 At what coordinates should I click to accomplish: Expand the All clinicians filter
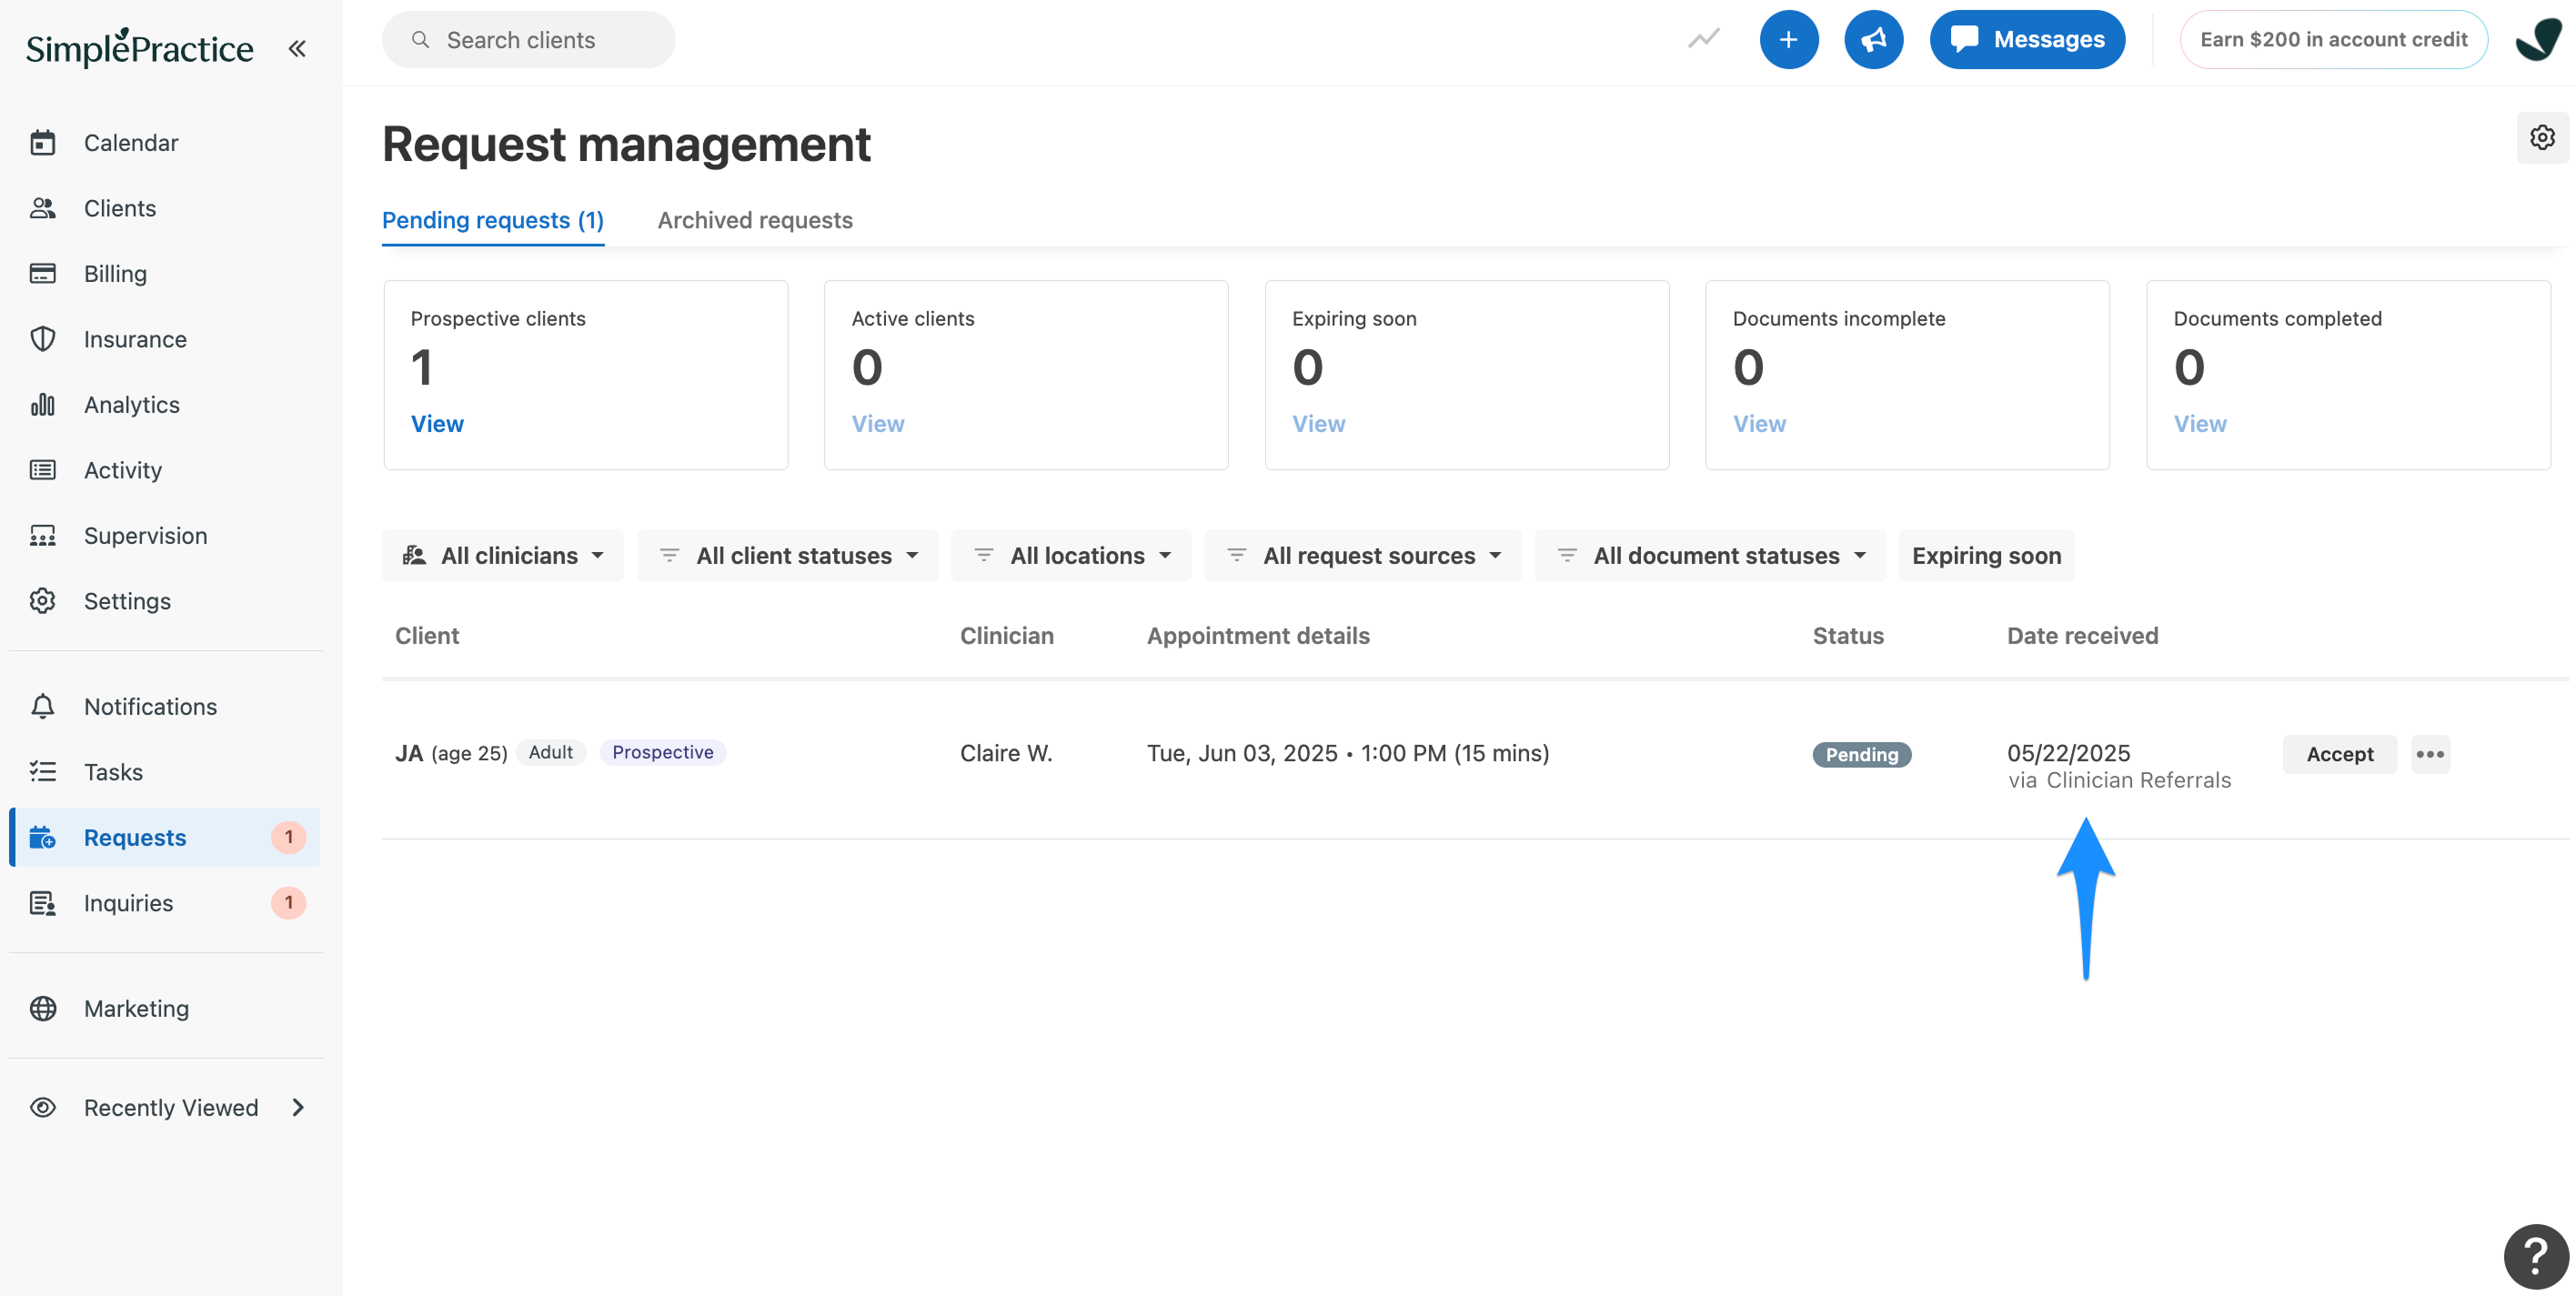(503, 556)
